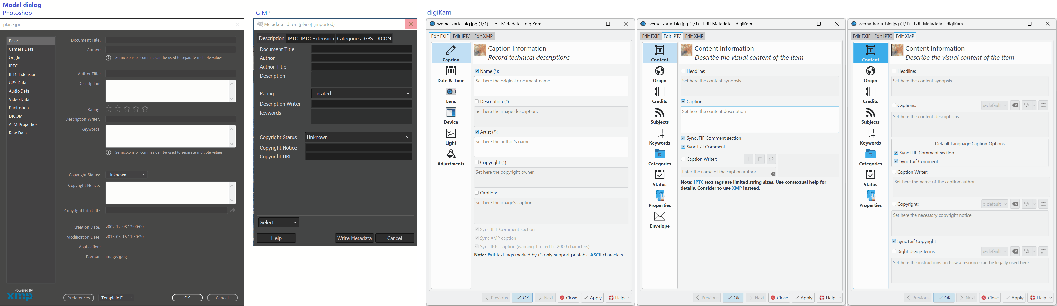Click the Document Title field in Photoshop
Viewport: 1057px width, 306px height.
[171, 40]
